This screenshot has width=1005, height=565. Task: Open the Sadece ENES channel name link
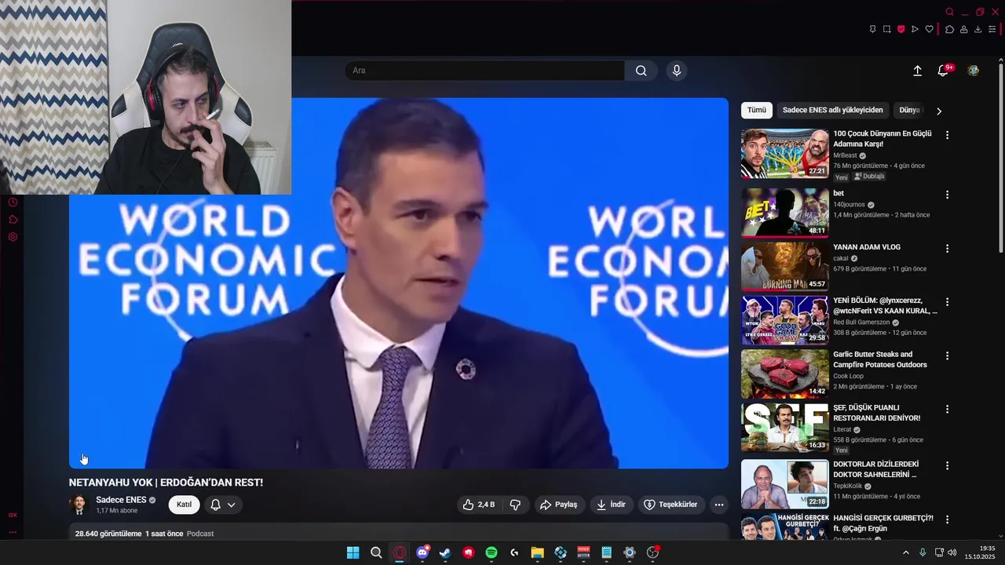point(121,500)
